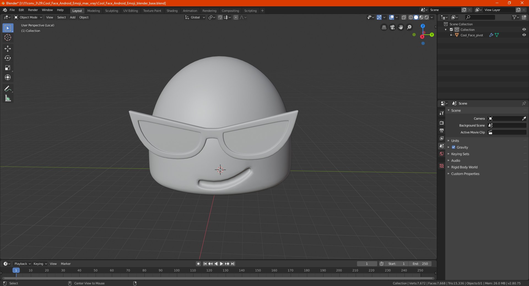
Task: Click the current frame number field
Action: (x=367, y=264)
